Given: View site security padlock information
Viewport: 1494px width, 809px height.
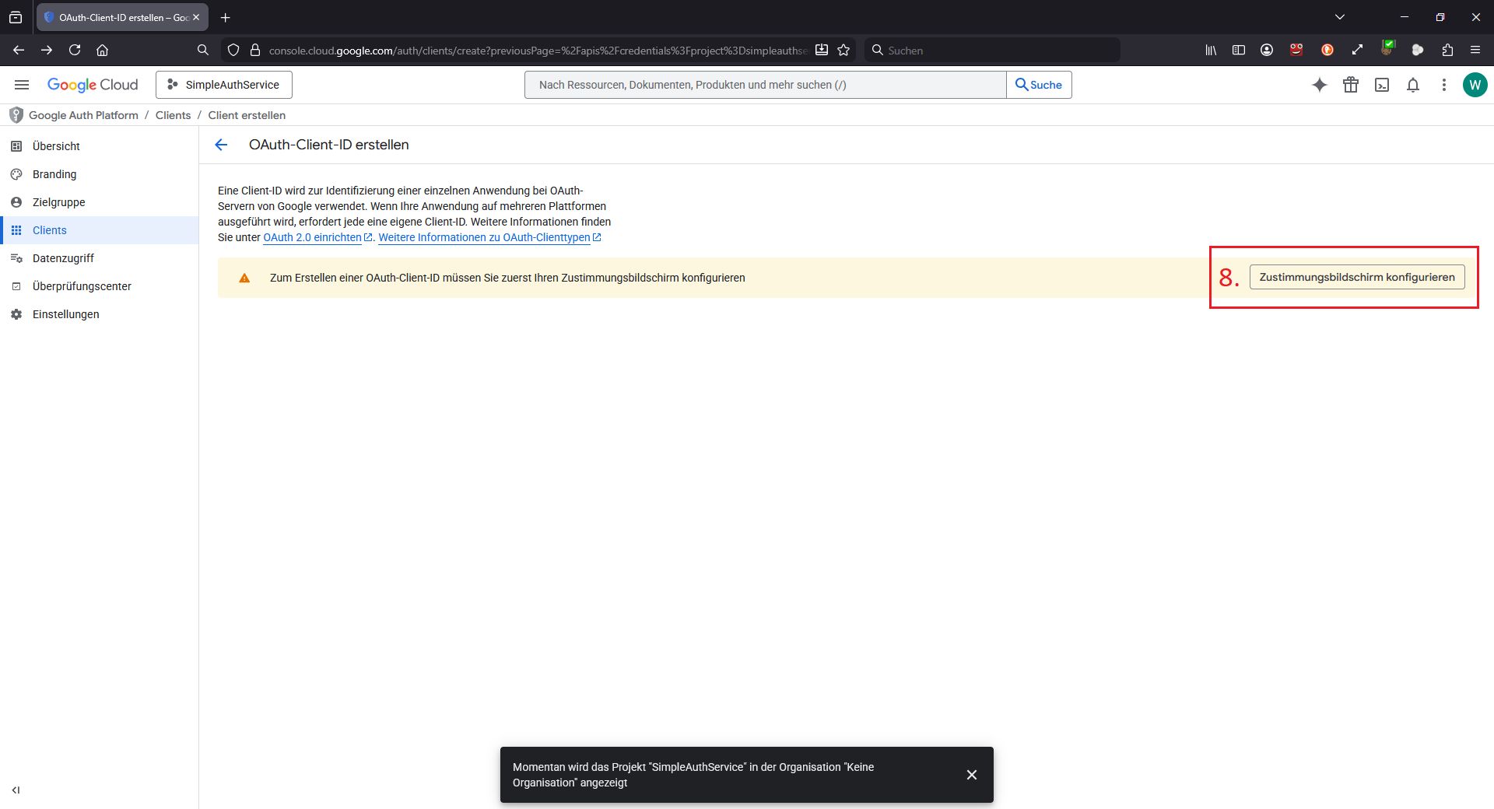Looking at the screenshot, I should [255, 50].
